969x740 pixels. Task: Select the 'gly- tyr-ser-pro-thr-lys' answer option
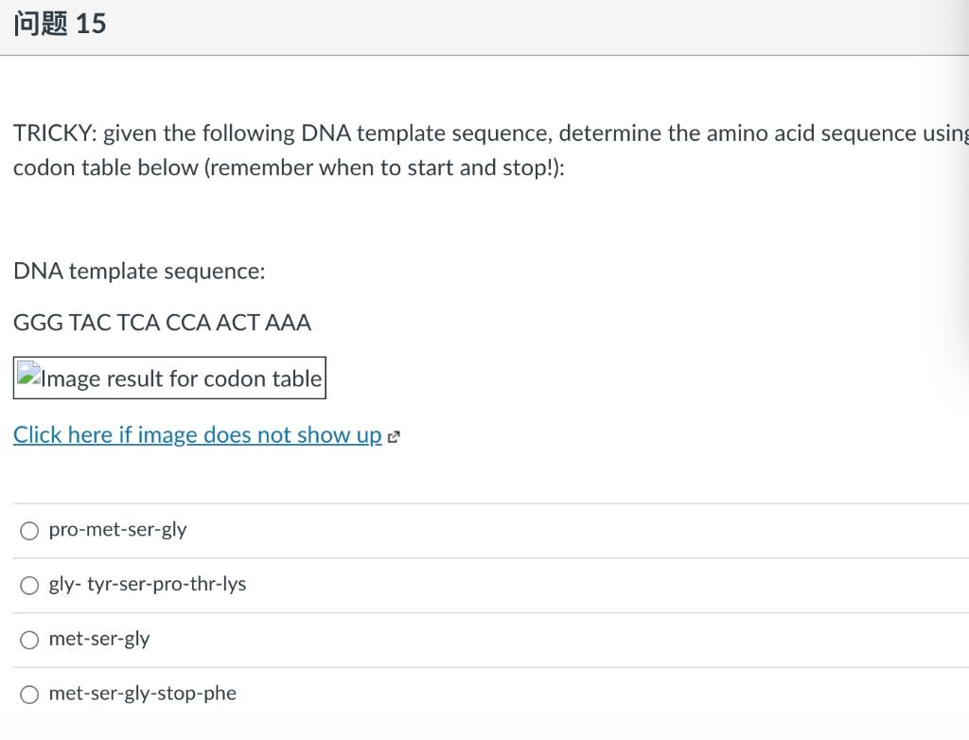coord(29,585)
